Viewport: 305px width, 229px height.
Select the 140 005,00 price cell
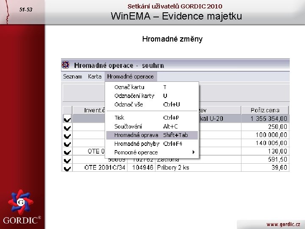point(265,143)
